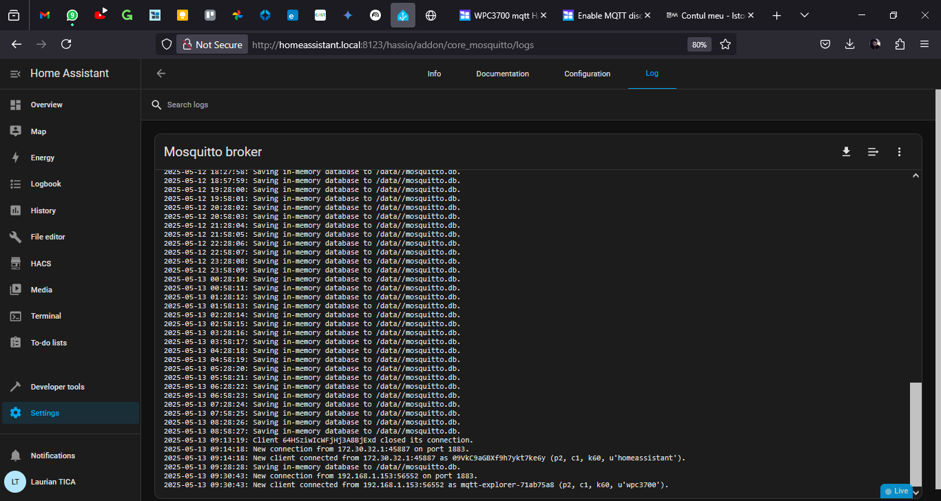The width and height of the screenshot is (941, 501).
Task: Switch to the Documentation tab
Action: point(502,74)
